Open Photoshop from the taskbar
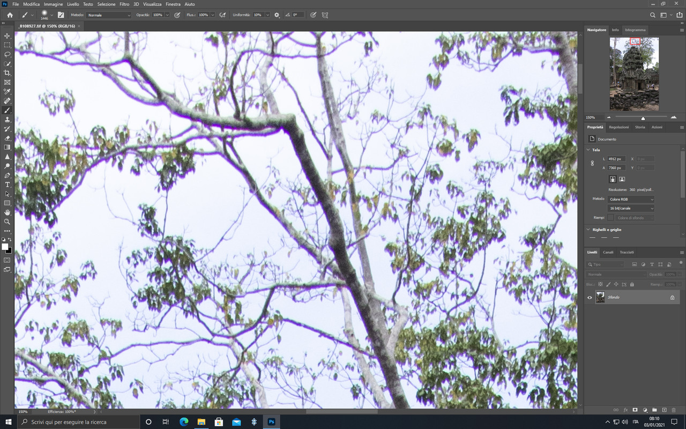The width and height of the screenshot is (686, 429). (x=271, y=422)
